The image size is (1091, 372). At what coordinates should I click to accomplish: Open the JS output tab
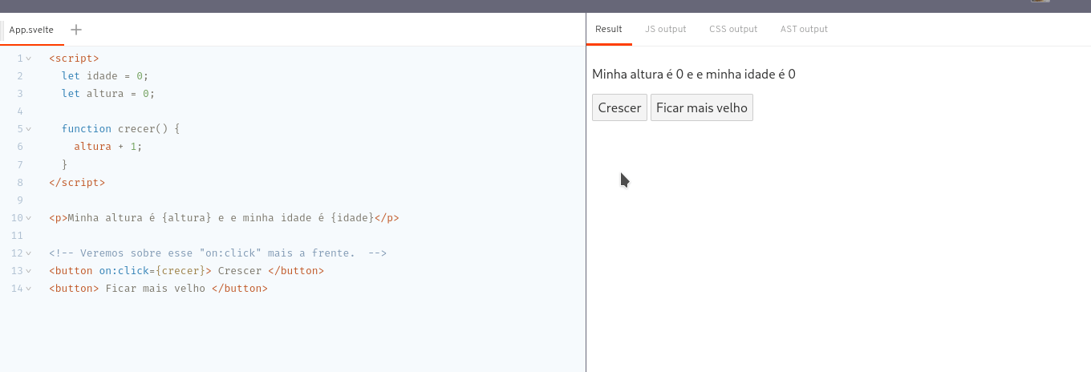666,29
